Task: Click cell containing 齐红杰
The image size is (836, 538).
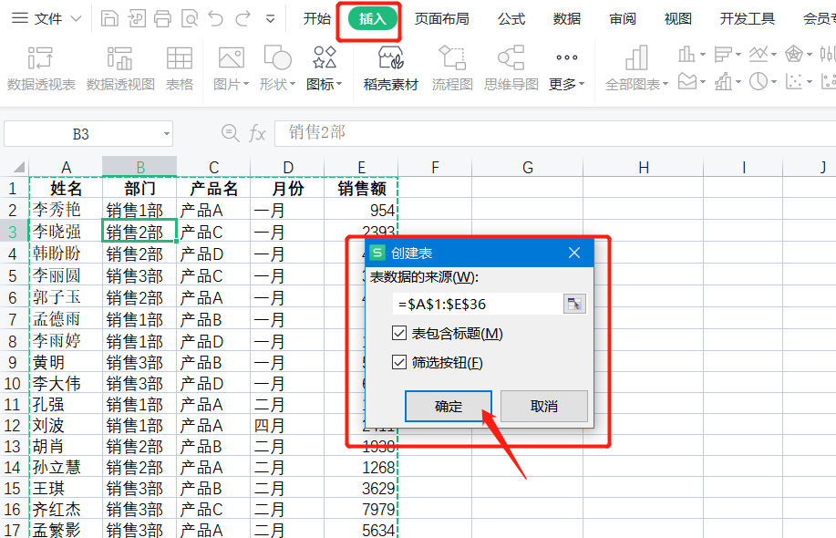Action: tap(66, 510)
